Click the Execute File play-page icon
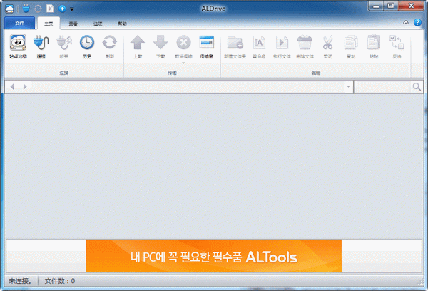This screenshot has width=428, height=291. pos(282,43)
